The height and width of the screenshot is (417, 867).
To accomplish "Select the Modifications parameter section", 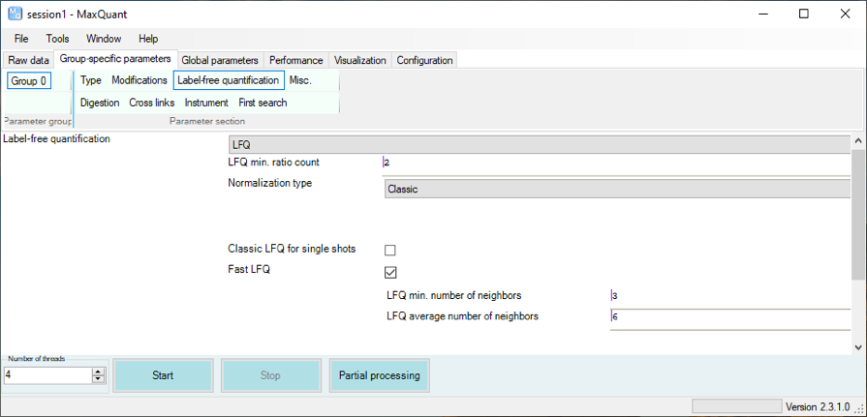I will 139,80.
